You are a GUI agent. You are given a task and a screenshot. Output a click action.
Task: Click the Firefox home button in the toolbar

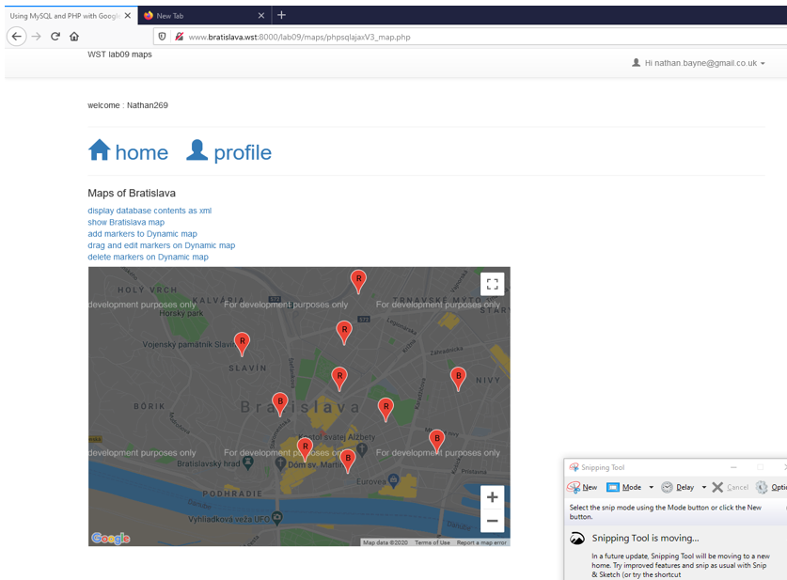pos(74,38)
